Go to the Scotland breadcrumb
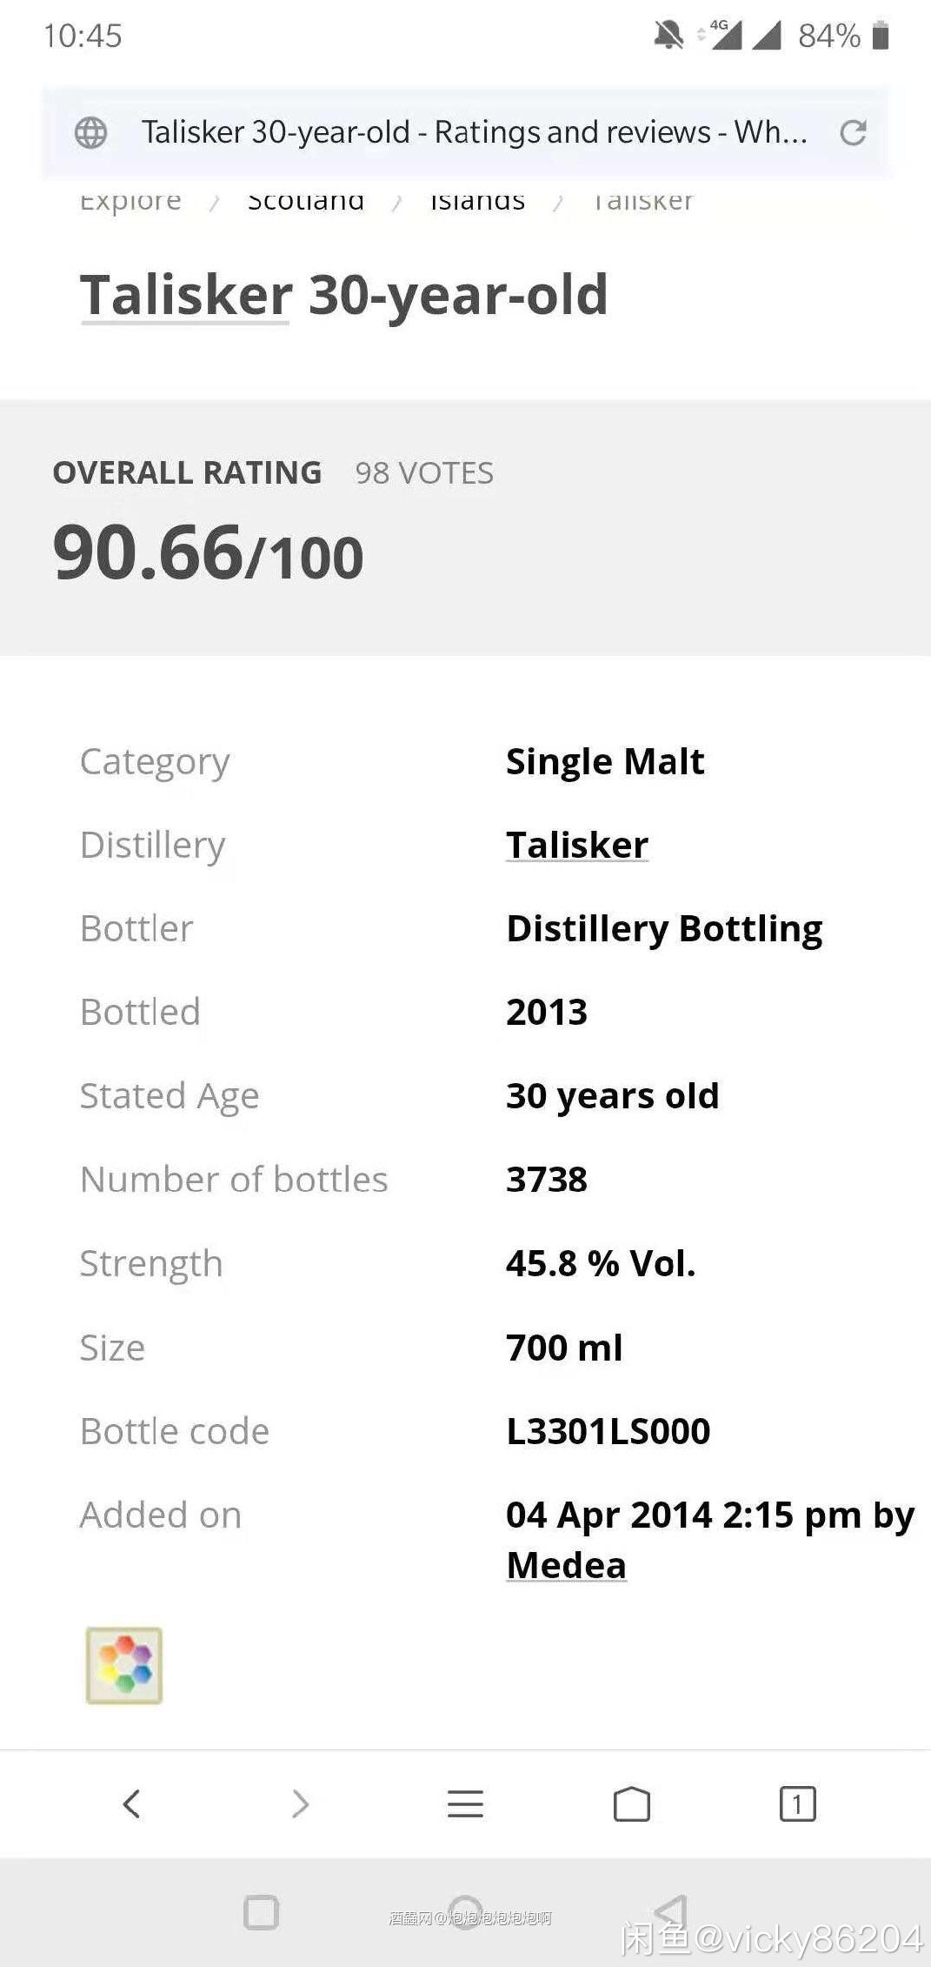The image size is (931, 1967). coord(305,202)
